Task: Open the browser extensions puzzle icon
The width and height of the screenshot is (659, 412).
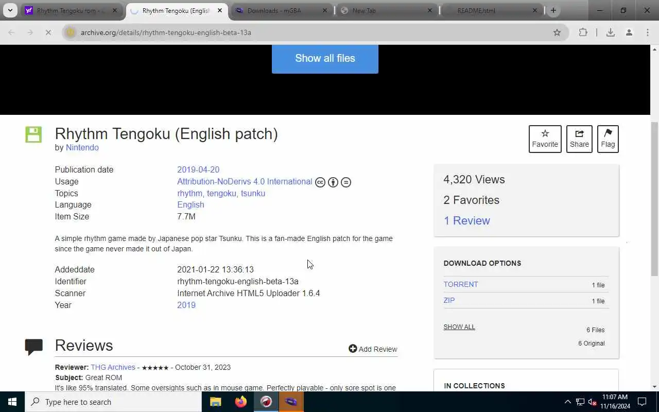Action: point(583,32)
